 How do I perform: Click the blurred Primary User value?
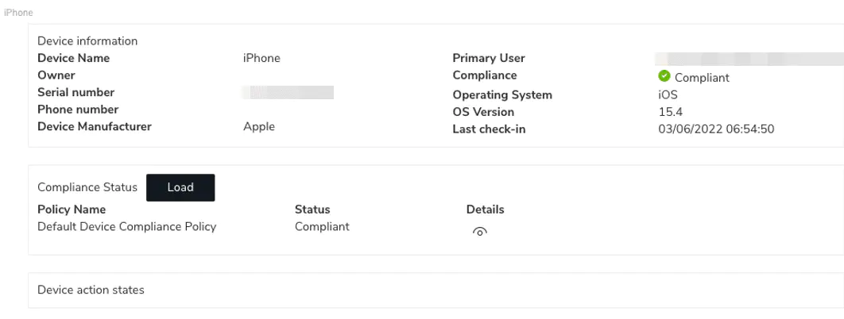pyautogui.click(x=747, y=59)
